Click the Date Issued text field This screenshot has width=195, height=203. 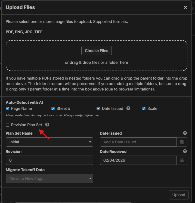click(138, 142)
